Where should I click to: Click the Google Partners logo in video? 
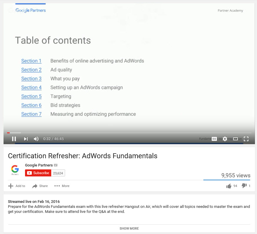coord(31,10)
